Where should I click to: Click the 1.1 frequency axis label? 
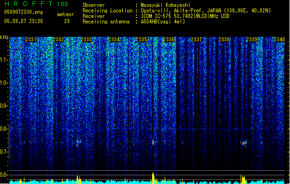[x=4, y=60]
